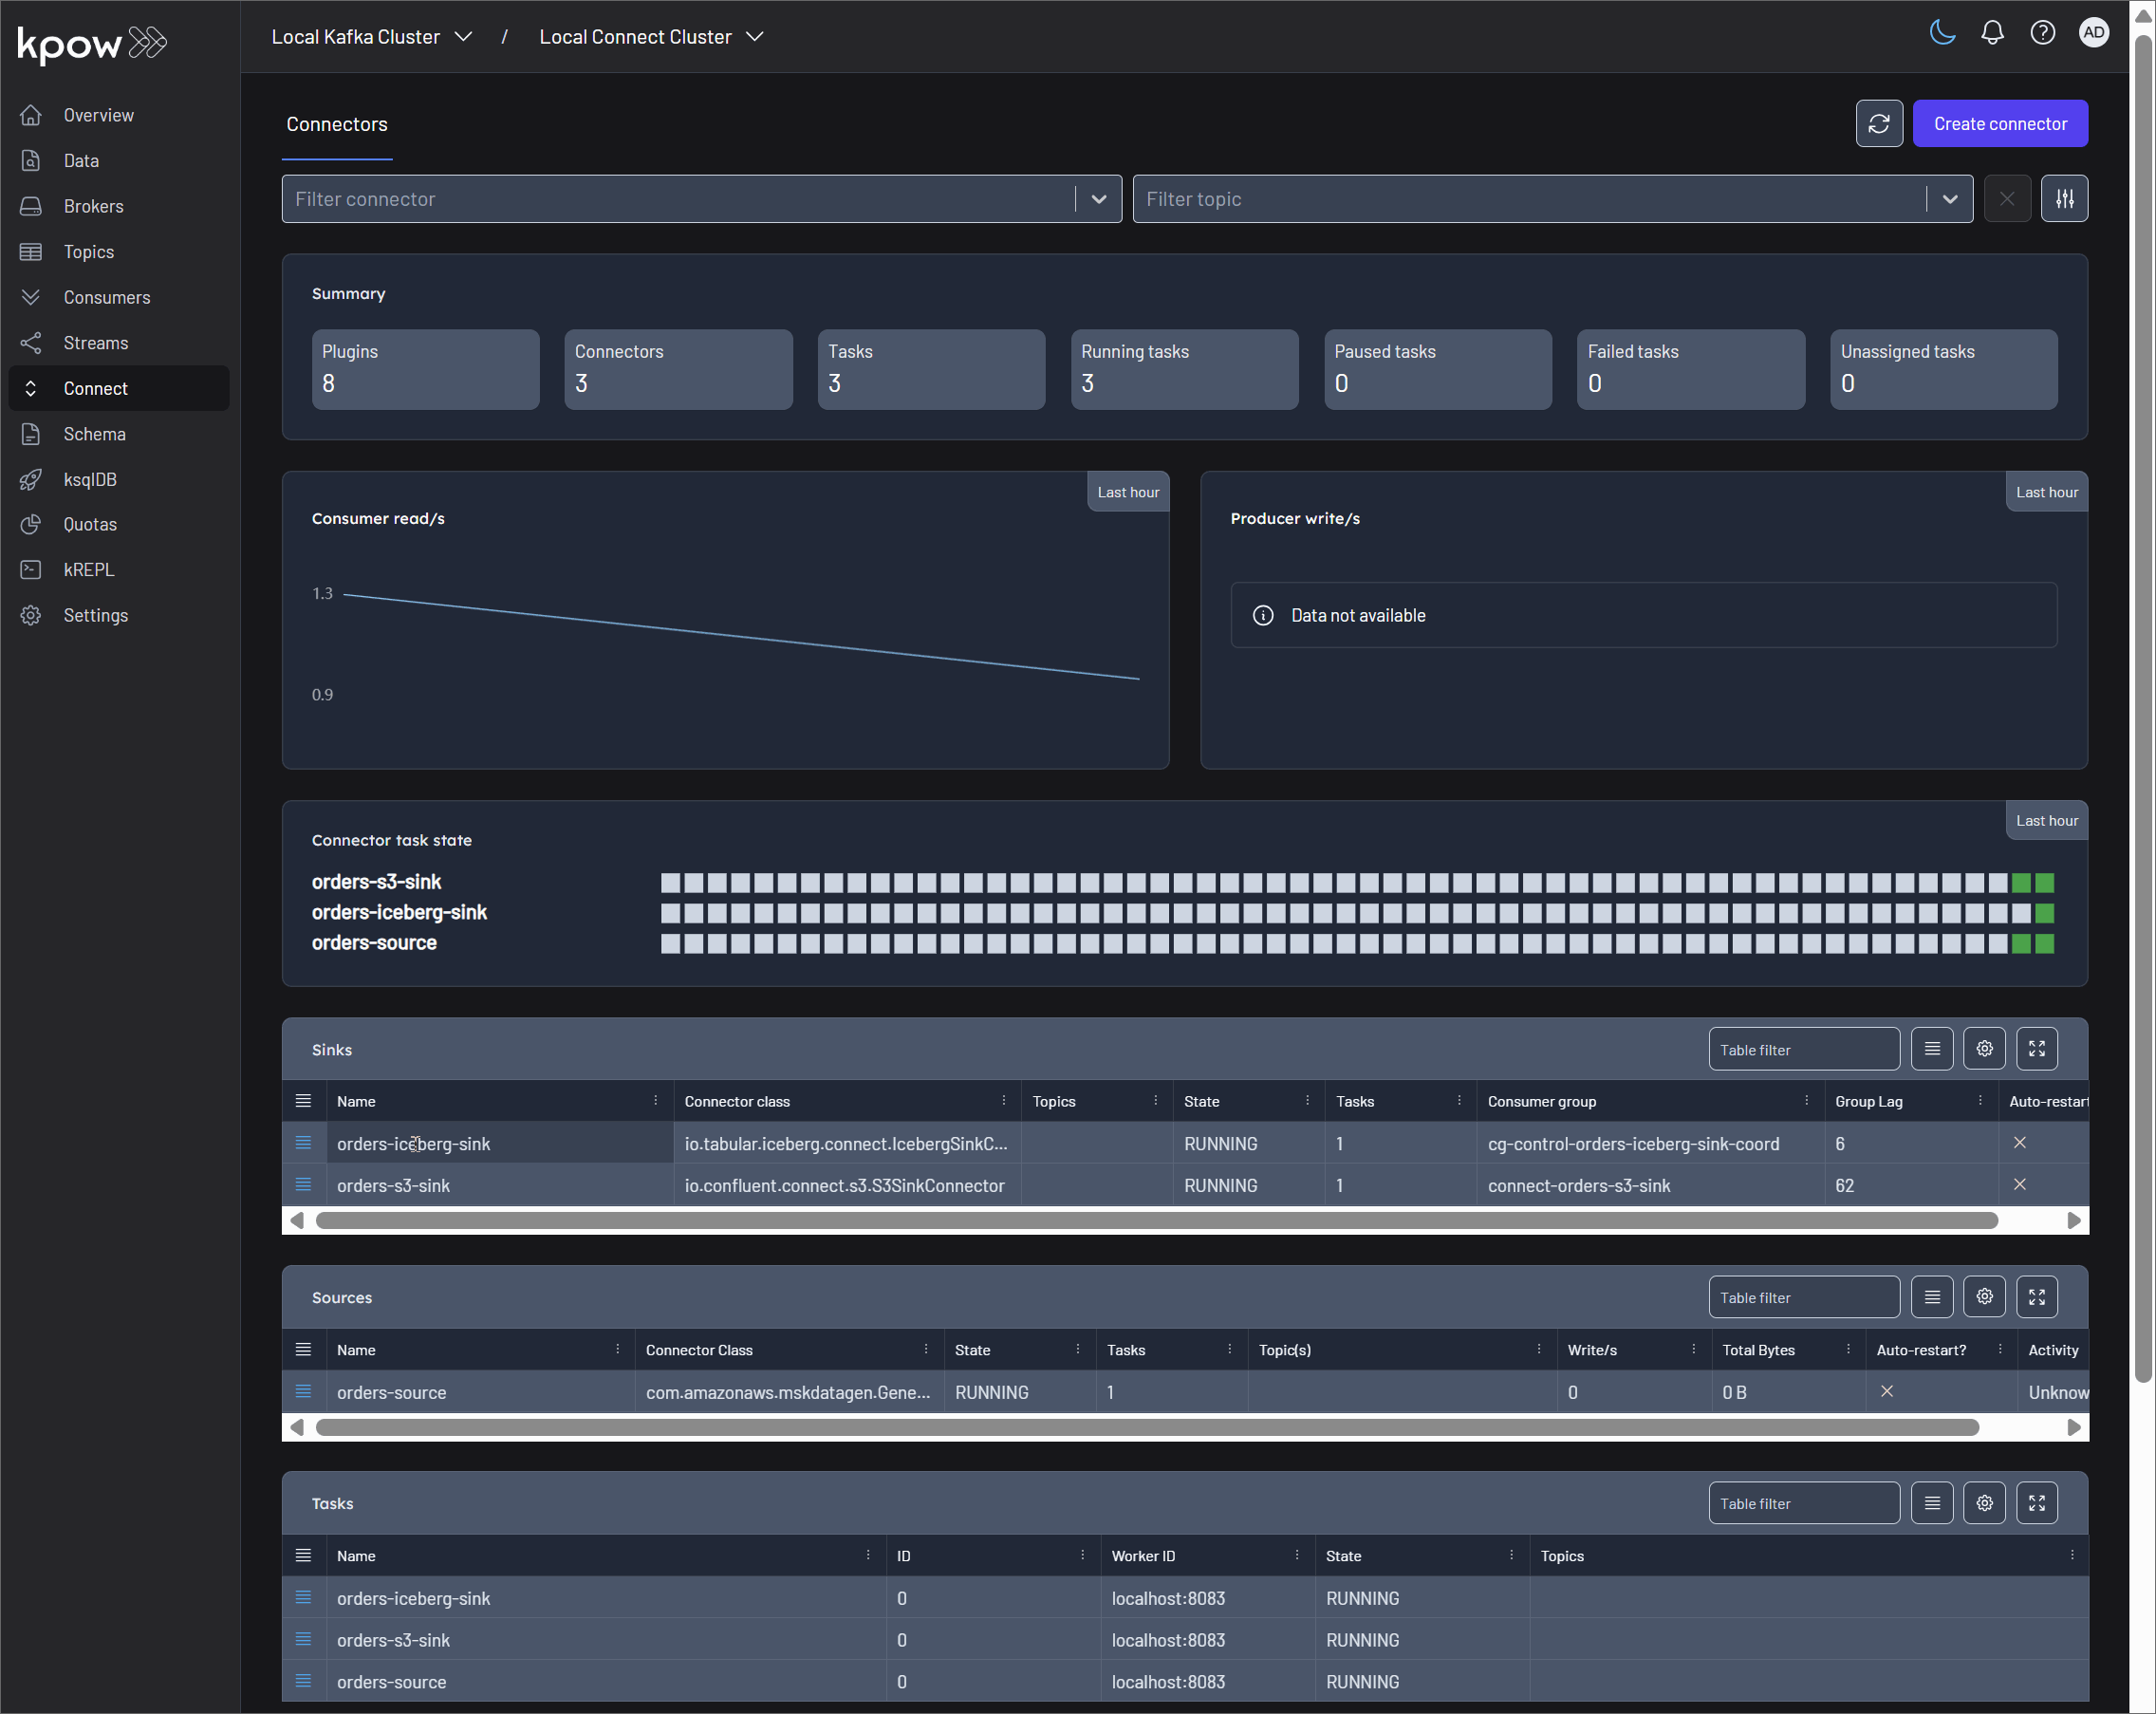Select the Connectors tab
Screen dimensions: 2156x1714
click(x=336, y=124)
